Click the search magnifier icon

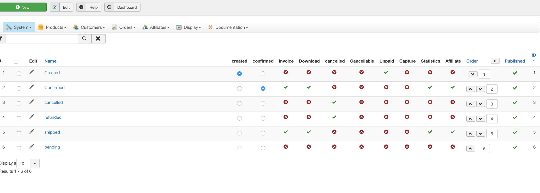(84, 39)
